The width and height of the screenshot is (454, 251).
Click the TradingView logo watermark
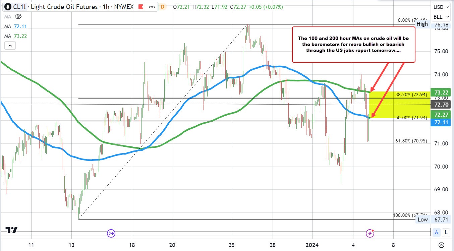[x=12, y=230]
